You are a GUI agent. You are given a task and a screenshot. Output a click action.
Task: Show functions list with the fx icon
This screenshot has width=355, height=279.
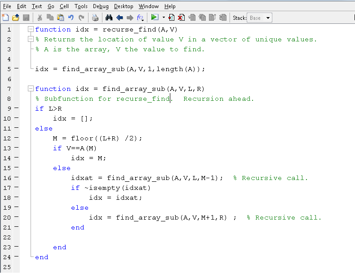140,18
